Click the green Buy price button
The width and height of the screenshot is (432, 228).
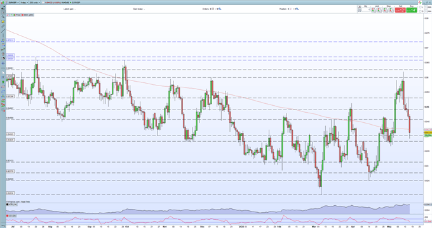(x=411, y=10)
